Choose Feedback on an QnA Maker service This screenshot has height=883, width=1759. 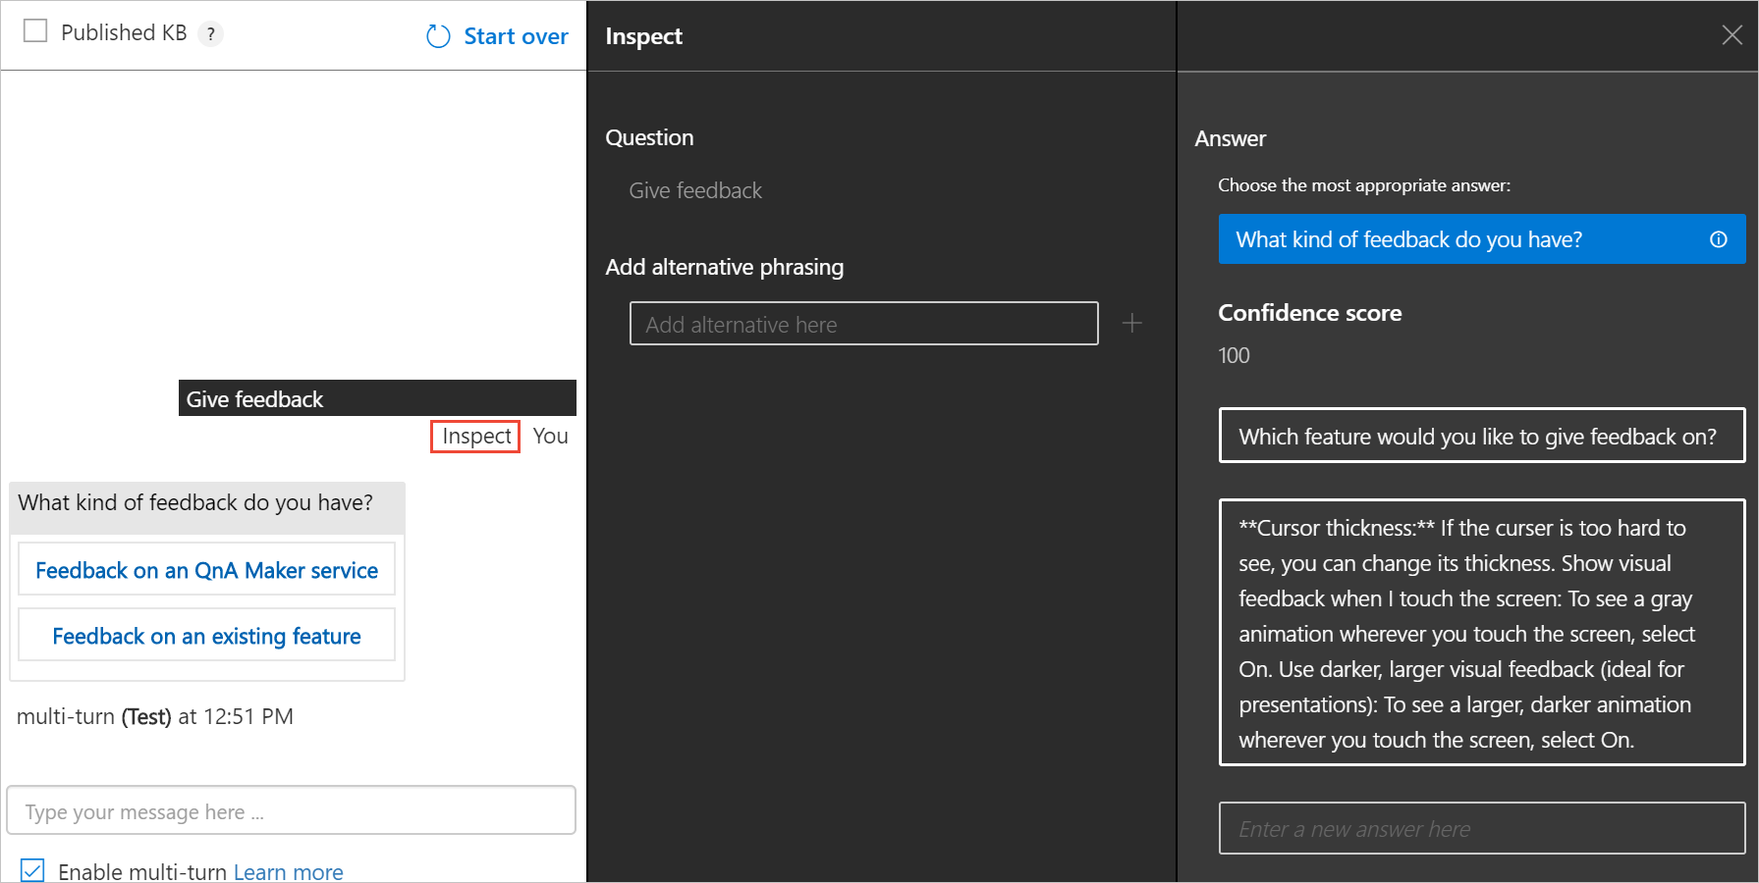point(206,570)
